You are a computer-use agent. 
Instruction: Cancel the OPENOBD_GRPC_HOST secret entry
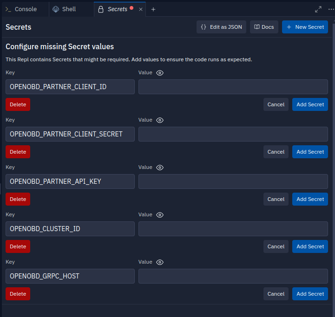tap(276, 294)
